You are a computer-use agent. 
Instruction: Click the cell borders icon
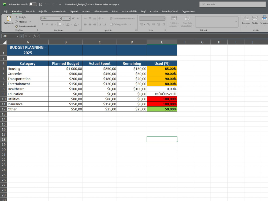[x=60, y=24]
